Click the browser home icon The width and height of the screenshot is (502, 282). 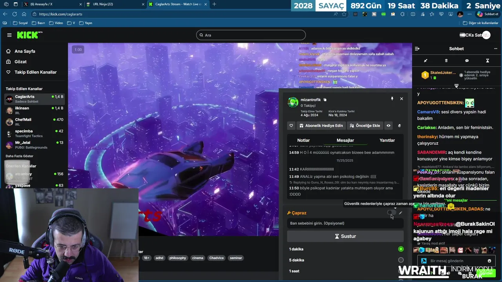pyautogui.click(x=24, y=14)
